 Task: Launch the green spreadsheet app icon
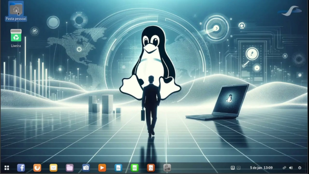(135, 168)
